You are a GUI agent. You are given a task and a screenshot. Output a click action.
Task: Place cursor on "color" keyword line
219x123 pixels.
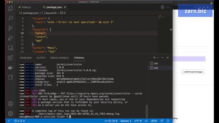pos(40,33)
